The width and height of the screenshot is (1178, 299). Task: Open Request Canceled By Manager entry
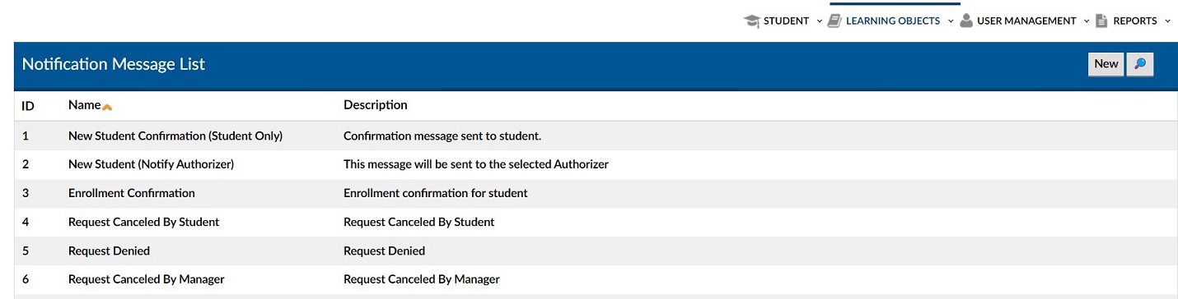596,279
